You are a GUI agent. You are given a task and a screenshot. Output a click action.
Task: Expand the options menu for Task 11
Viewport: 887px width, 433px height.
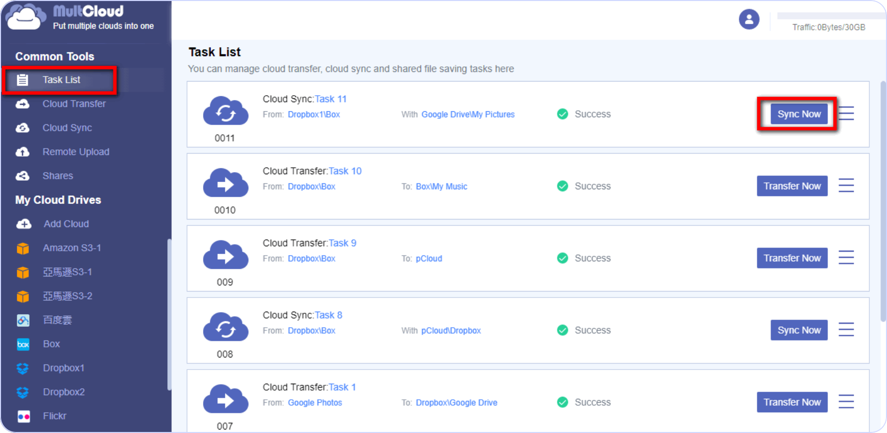[x=846, y=114]
